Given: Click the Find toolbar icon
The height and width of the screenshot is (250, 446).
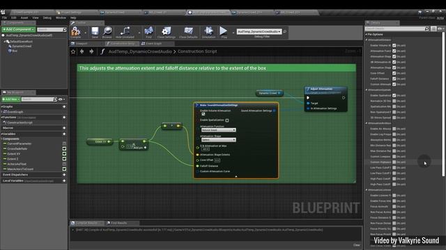Looking at the screenshot, I should click(148, 31).
